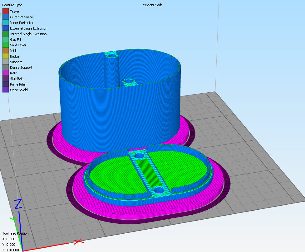The image size is (305, 252).
Task: Select the orange Infill swatch
Action: point(6,51)
